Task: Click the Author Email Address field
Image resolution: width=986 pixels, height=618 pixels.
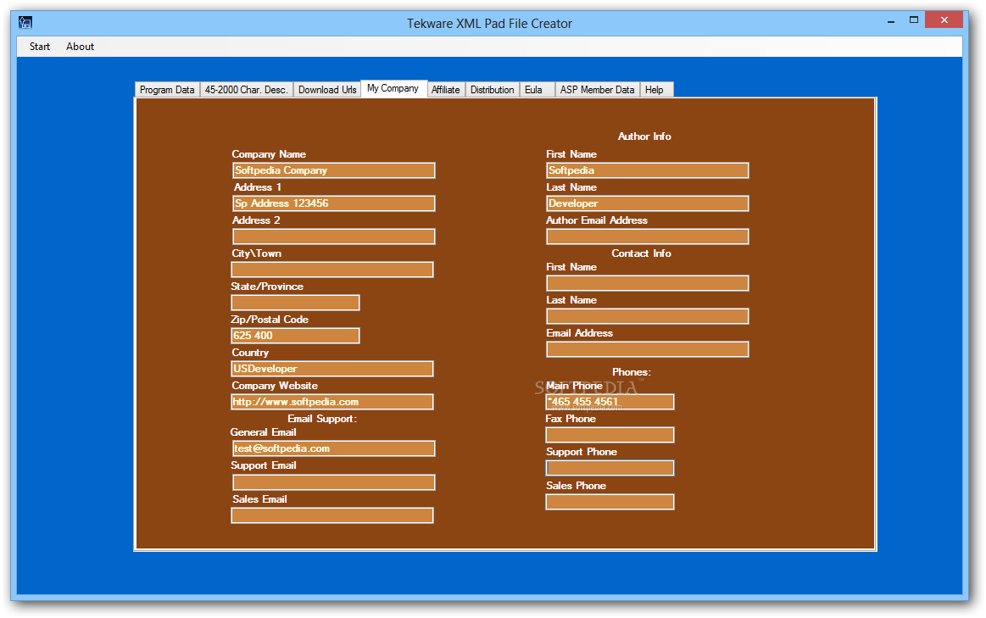Action: (x=647, y=237)
